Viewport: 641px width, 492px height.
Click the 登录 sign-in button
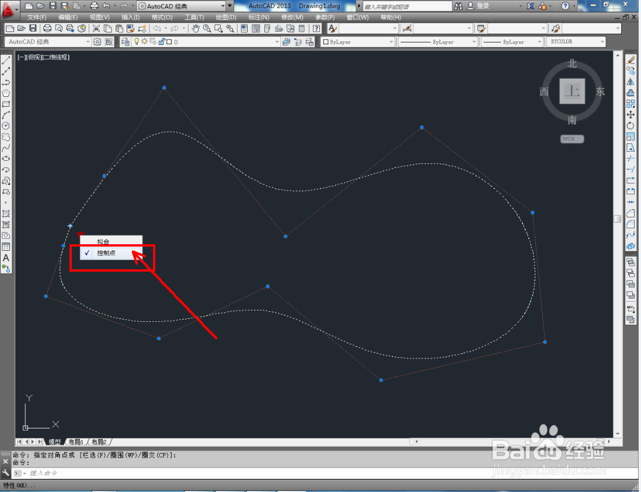478,6
